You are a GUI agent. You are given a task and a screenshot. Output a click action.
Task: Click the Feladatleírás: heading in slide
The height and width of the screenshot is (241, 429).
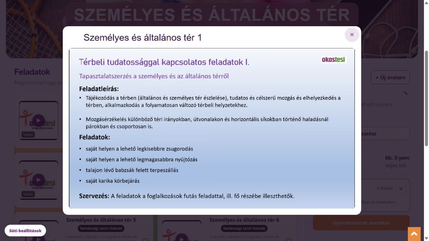point(99,89)
